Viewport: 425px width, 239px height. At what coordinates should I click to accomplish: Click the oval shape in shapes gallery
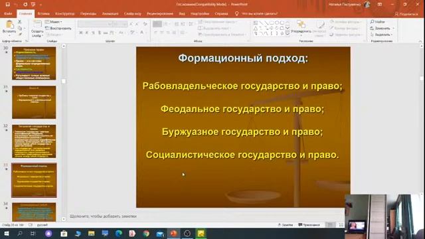277,23
